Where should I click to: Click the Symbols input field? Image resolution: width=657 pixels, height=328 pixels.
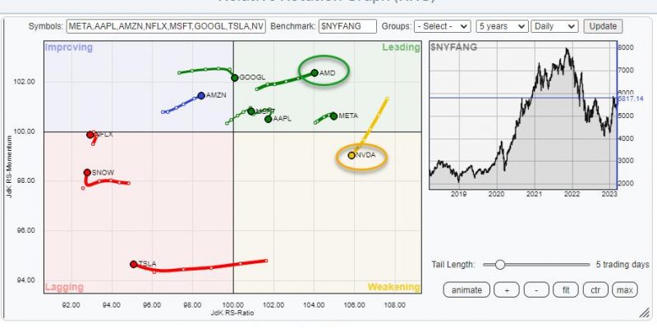point(166,26)
